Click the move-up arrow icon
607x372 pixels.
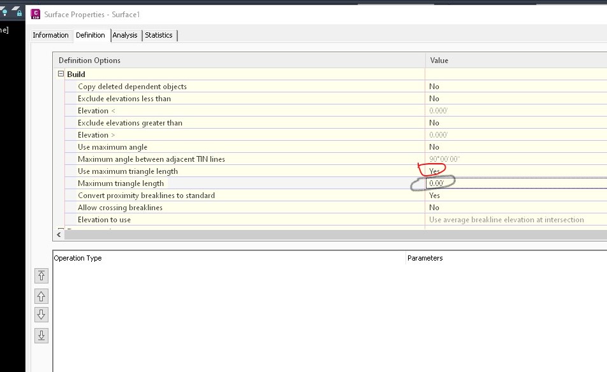pyautogui.click(x=41, y=296)
